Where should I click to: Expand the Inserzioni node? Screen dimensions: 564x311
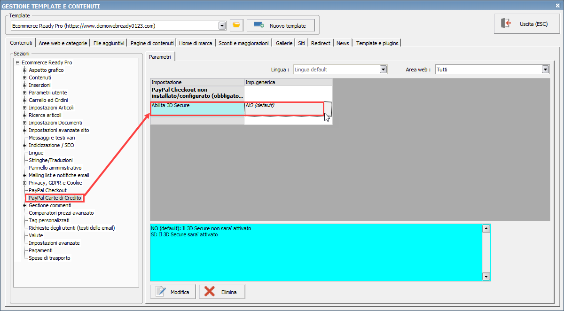tap(25, 85)
